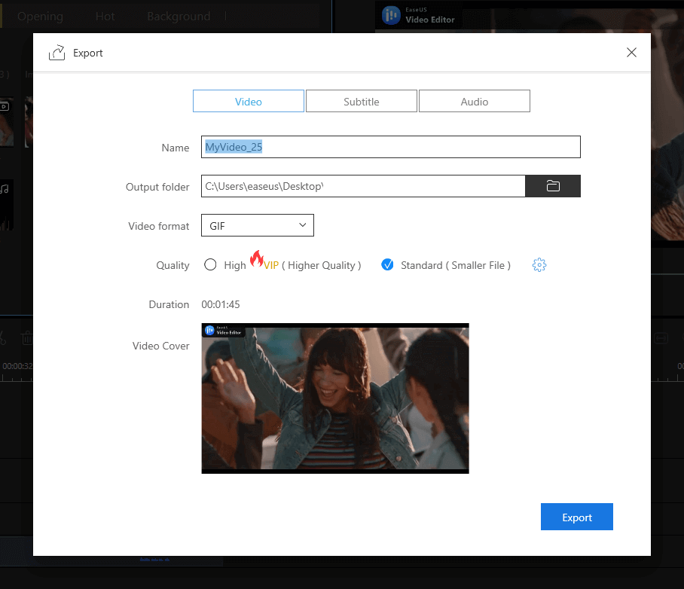Click the VIP flame badge icon
The width and height of the screenshot is (684, 589).
pos(257,260)
